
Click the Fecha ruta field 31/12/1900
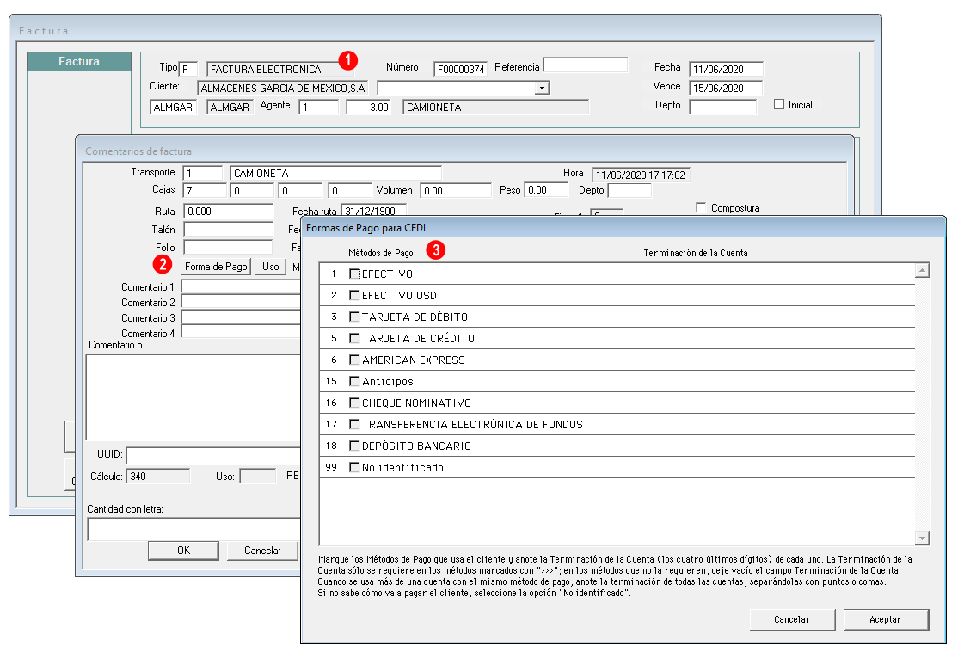(373, 210)
